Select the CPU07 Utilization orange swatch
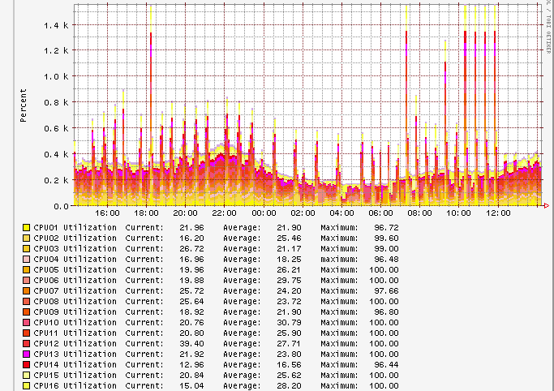The width and height of the screenshot is (554, 391). pyautogui.click(x=26, y=291)
